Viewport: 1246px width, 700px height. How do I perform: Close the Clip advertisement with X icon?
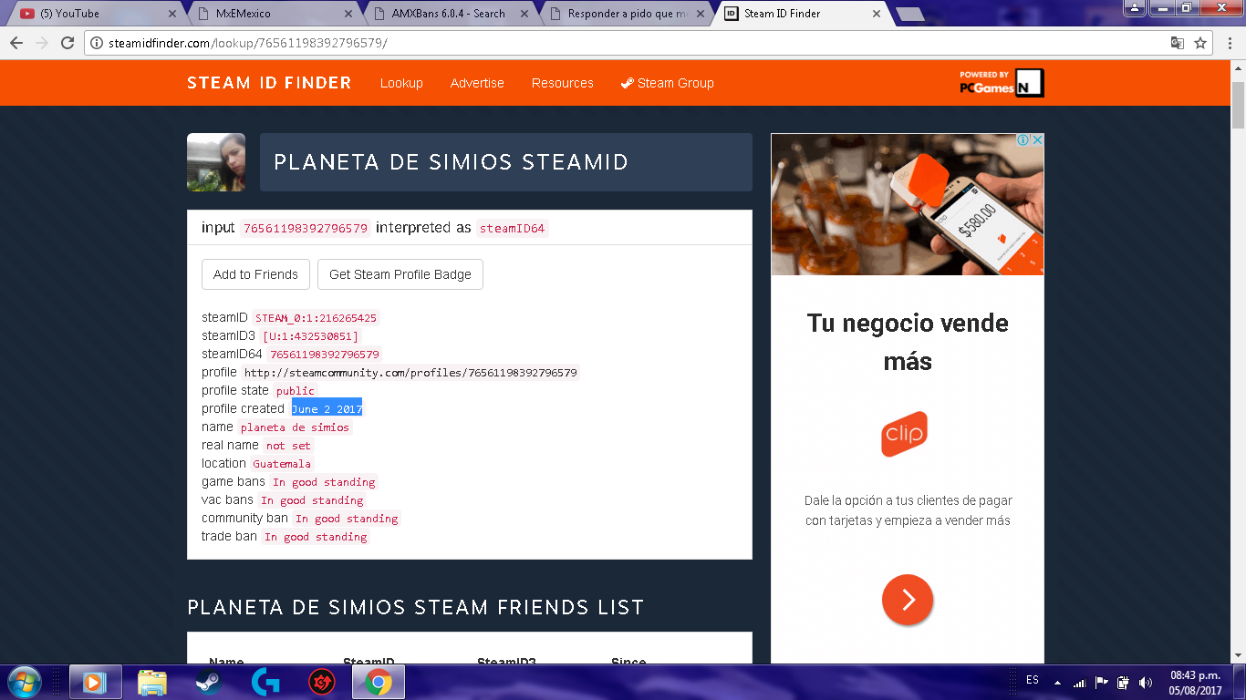[x=1037, y=140]
